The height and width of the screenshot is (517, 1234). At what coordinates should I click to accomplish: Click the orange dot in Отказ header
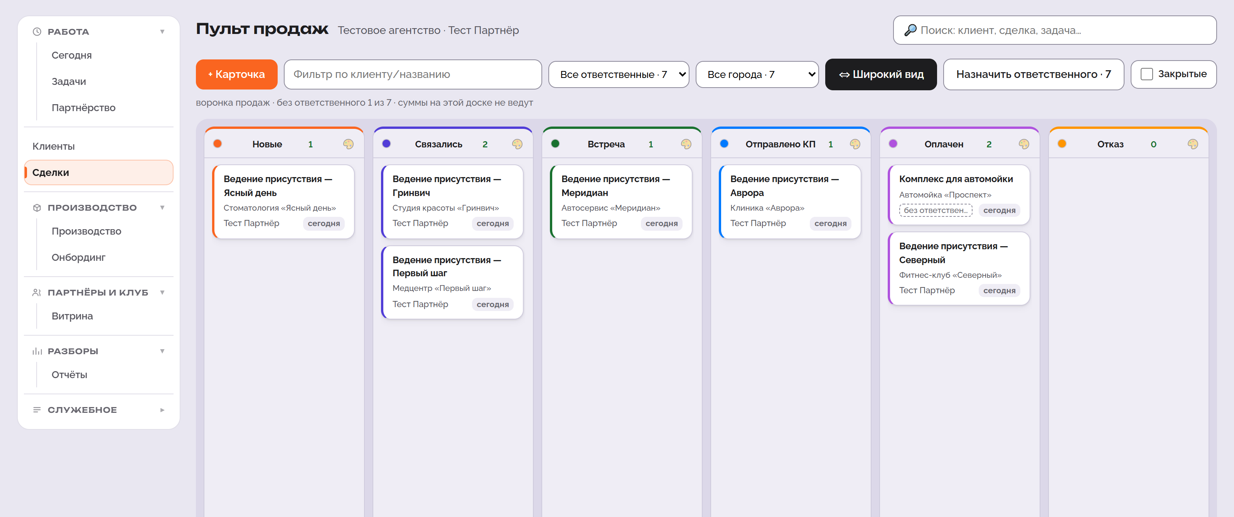(1062, 144)
